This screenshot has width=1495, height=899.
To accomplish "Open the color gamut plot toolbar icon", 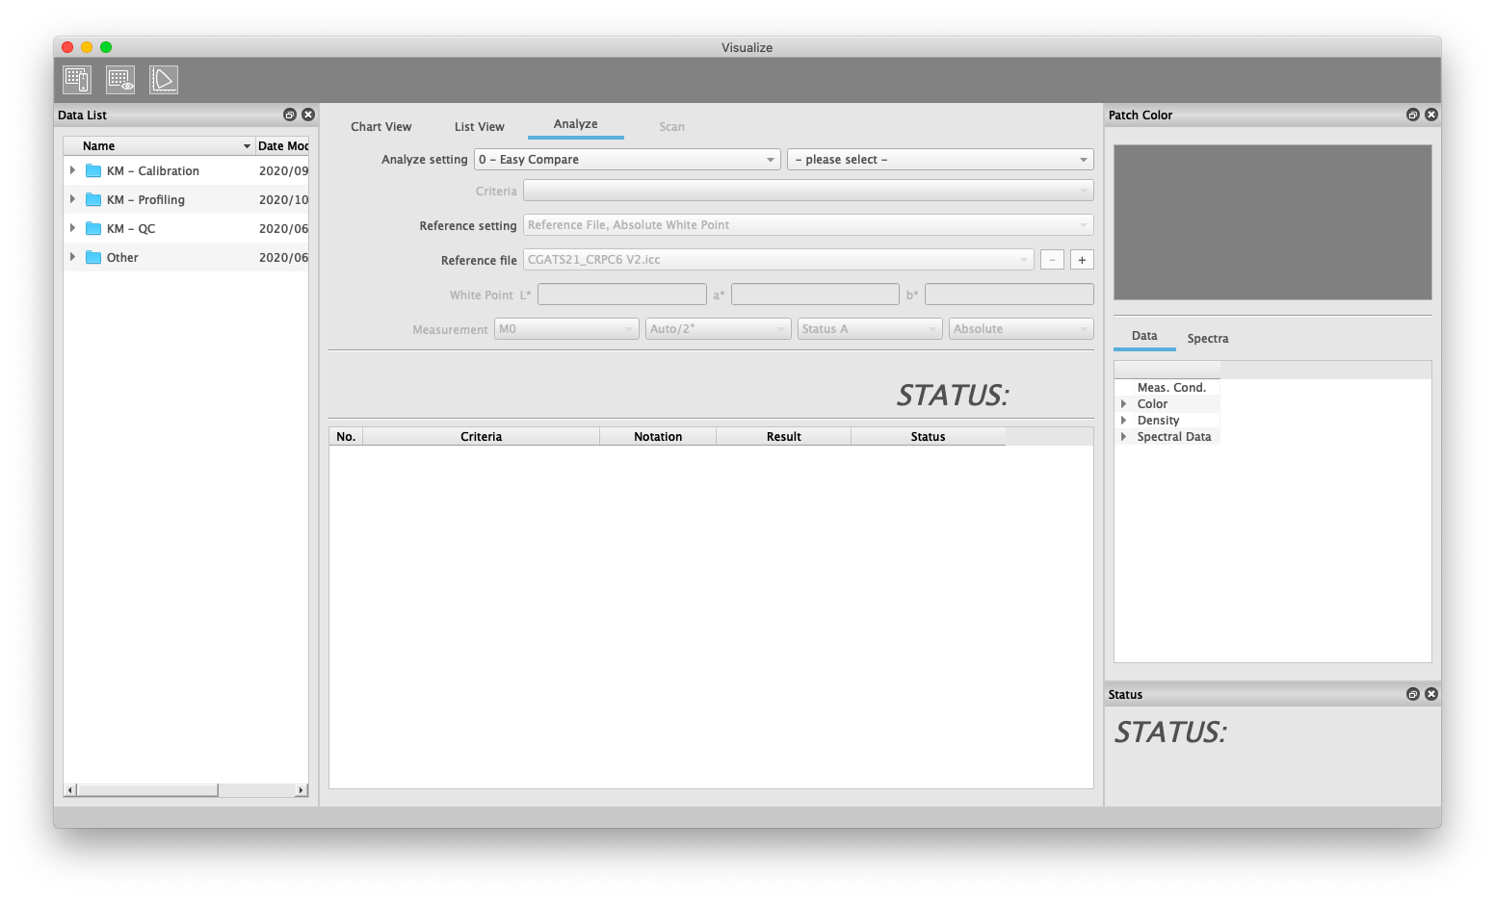I will coord(164,80).
